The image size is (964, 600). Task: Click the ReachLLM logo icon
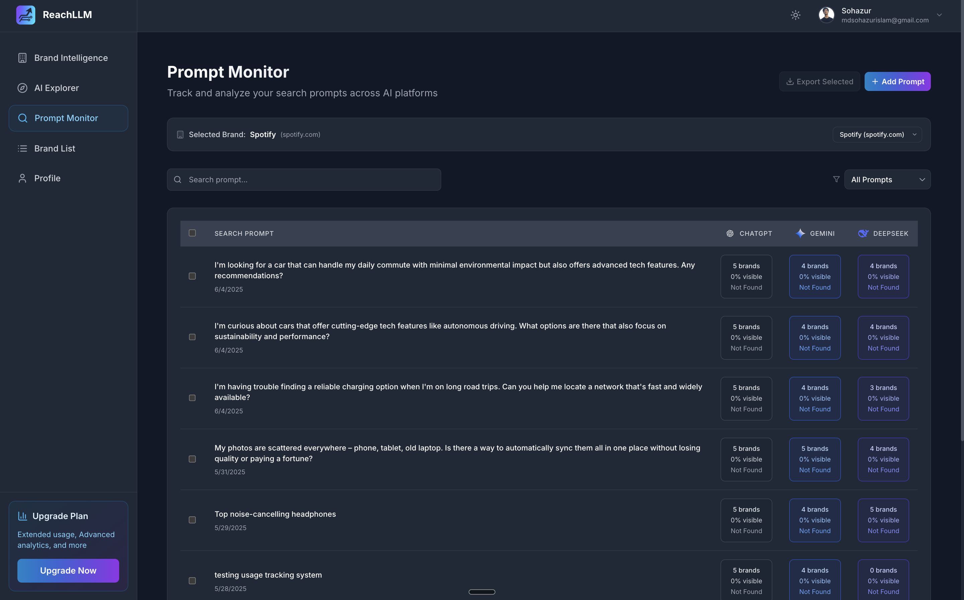(25, 15)
